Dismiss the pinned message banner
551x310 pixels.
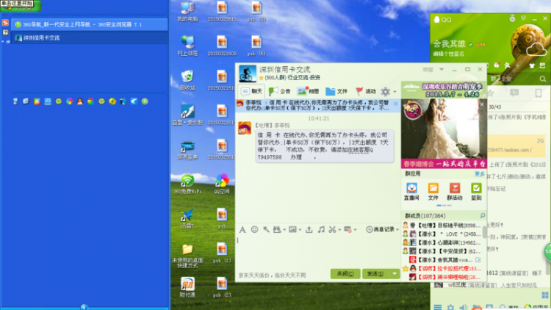(x=395, y=104)
